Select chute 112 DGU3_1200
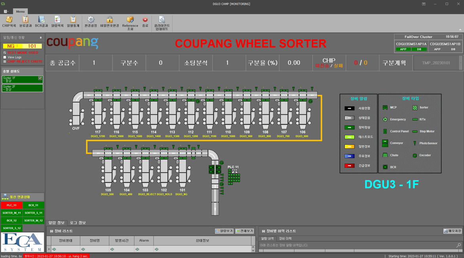Viewport: 464px width, 258px height. pyautogui.click(x=191, y=115)
